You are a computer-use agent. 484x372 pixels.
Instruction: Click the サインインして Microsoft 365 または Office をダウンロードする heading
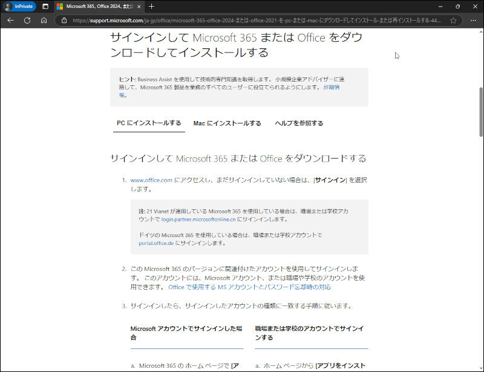pyautogui.click(x=238, y=158)
